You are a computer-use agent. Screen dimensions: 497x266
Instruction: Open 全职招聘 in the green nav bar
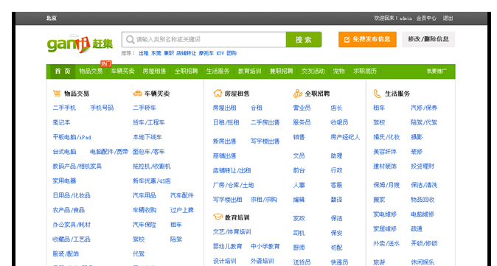pyautogui.click(x=186, y=71)
